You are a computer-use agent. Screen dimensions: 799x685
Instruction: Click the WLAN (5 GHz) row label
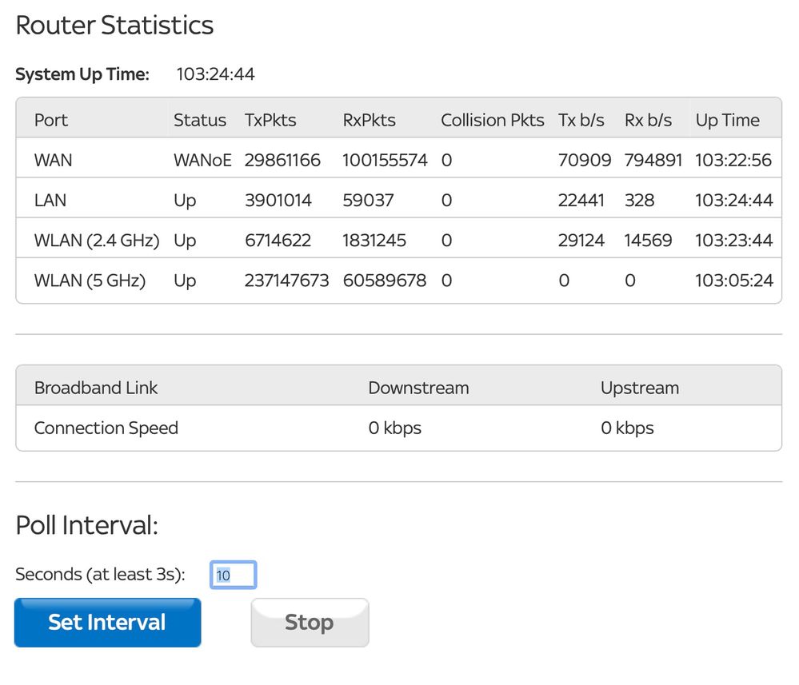click(90, 281)
